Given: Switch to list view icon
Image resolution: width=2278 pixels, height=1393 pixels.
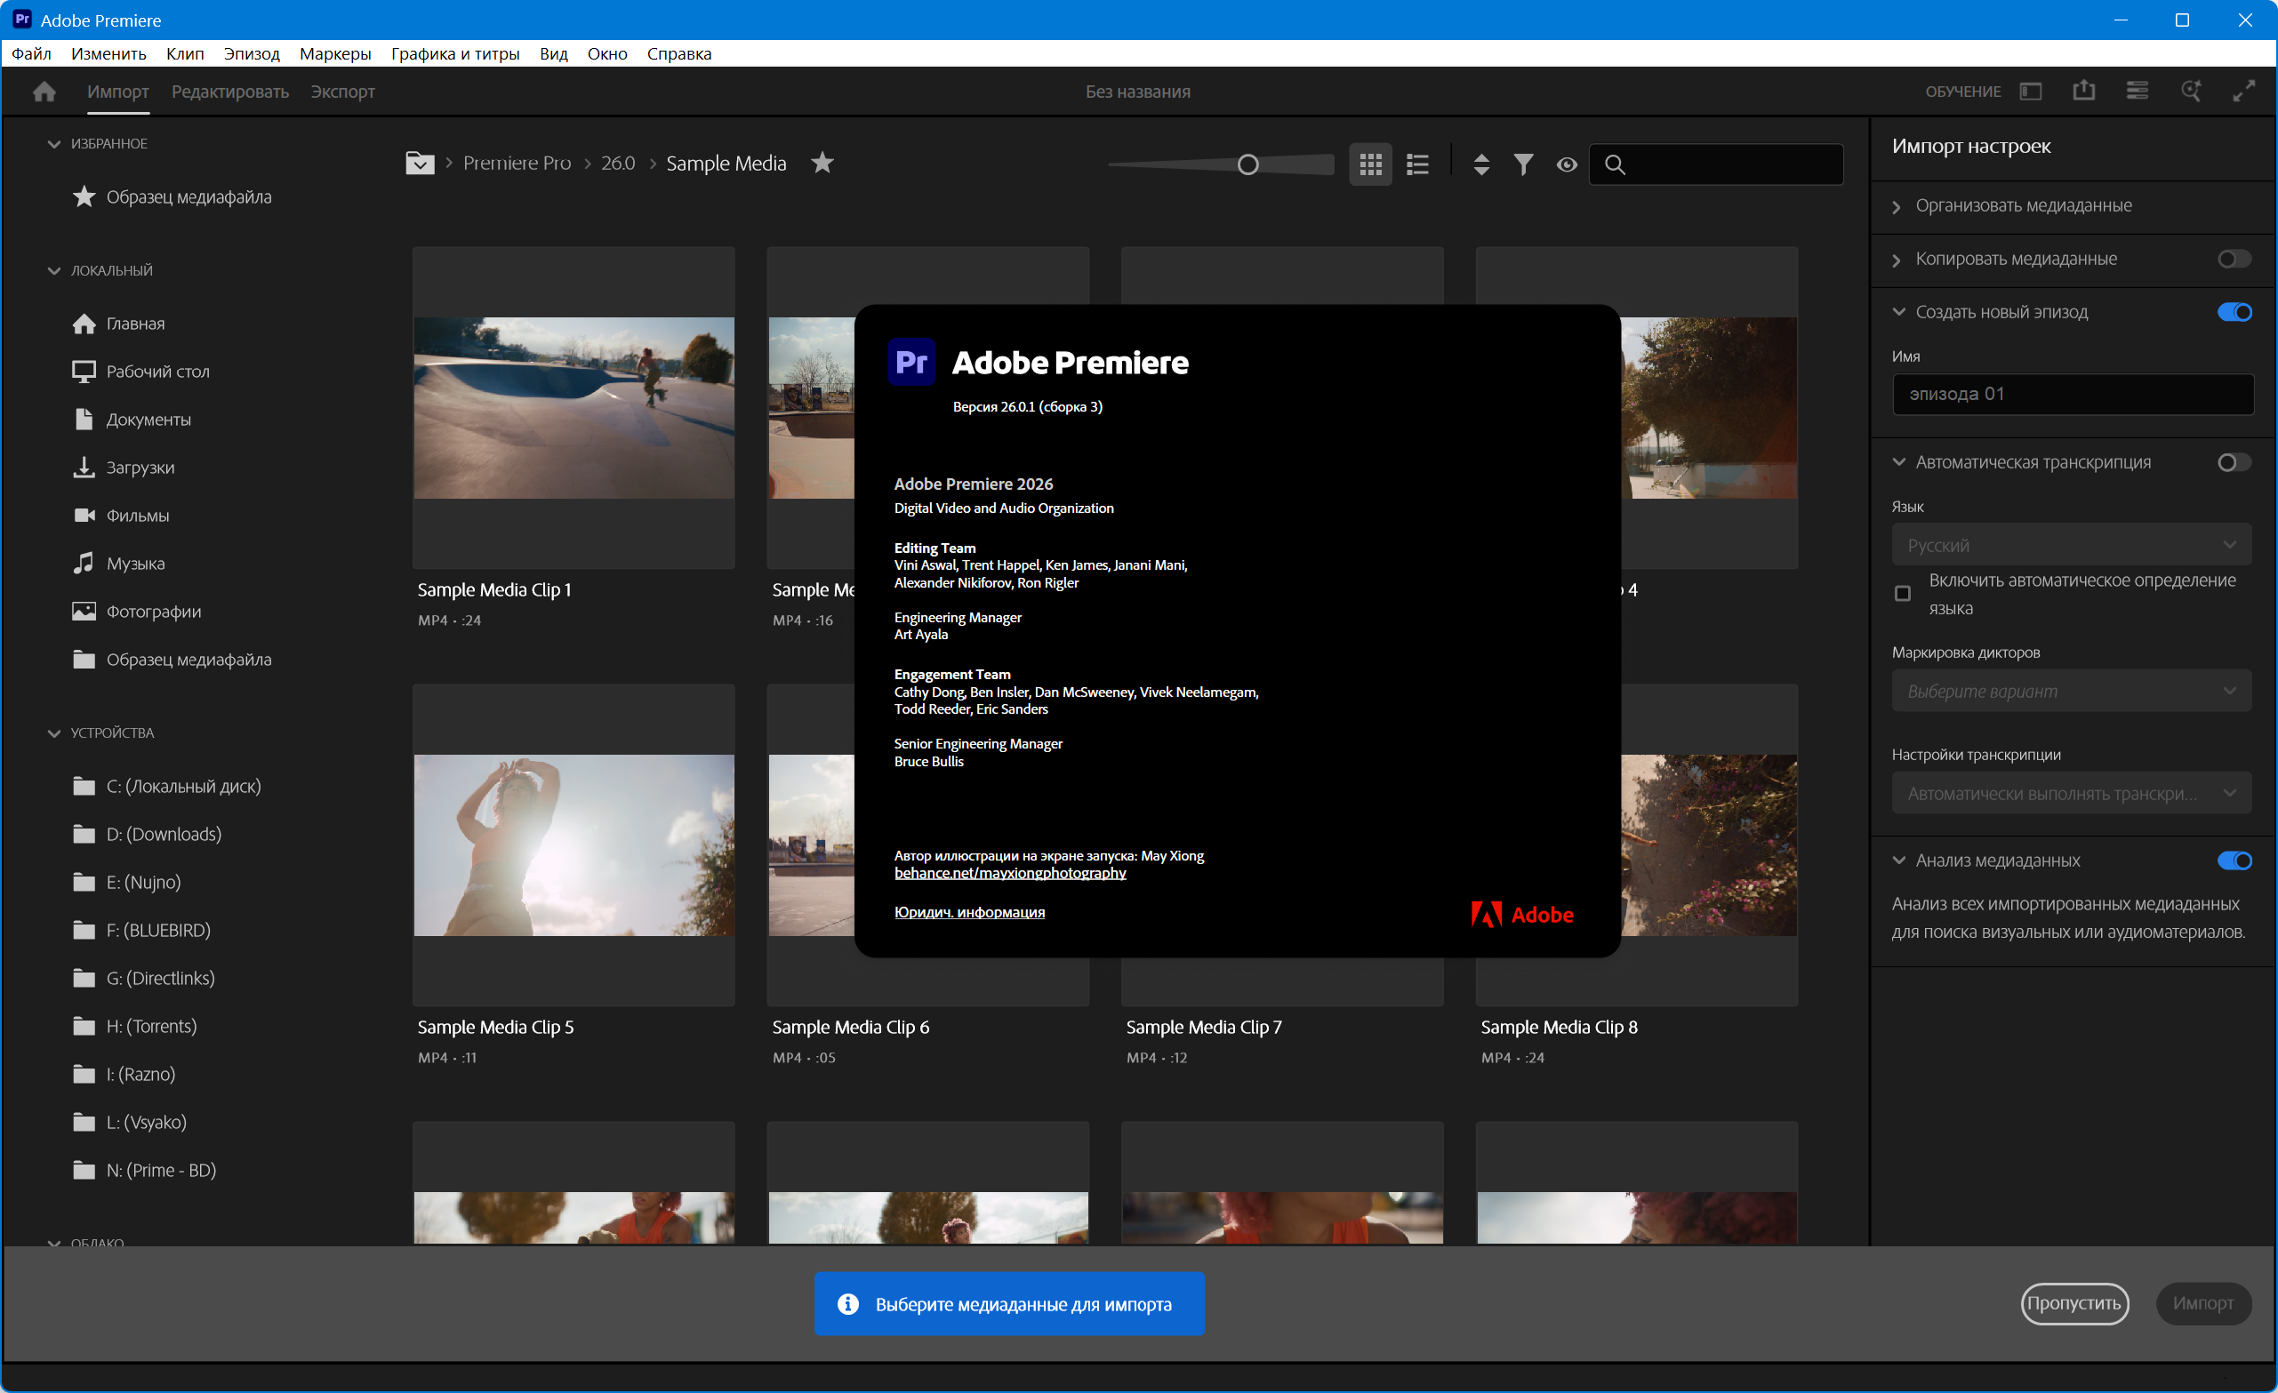Looking at the screenshot, I should click(1417, 164).
